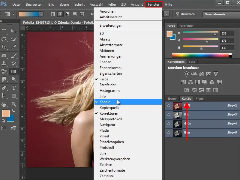
Task: Switch to the Farbfelder tab
Action: click(186, 26)
